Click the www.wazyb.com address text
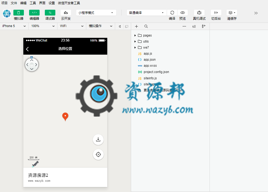This screenshot has height=192, width=268. coord(39,181)
